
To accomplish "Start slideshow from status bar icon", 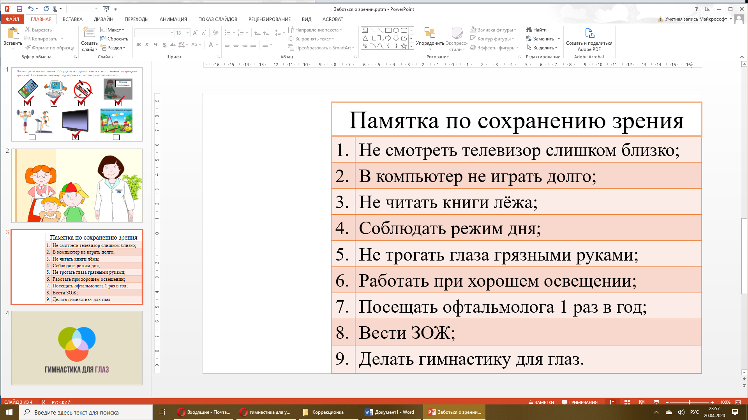I will pyautogui.click(x=656, y=402).
